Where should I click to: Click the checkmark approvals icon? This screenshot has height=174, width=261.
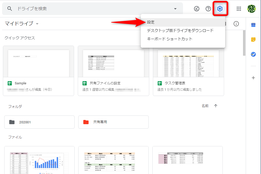point(197,8)
